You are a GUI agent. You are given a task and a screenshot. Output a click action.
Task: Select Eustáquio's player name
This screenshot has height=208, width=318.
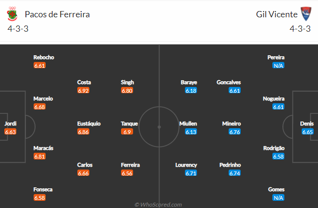point(89,123)
